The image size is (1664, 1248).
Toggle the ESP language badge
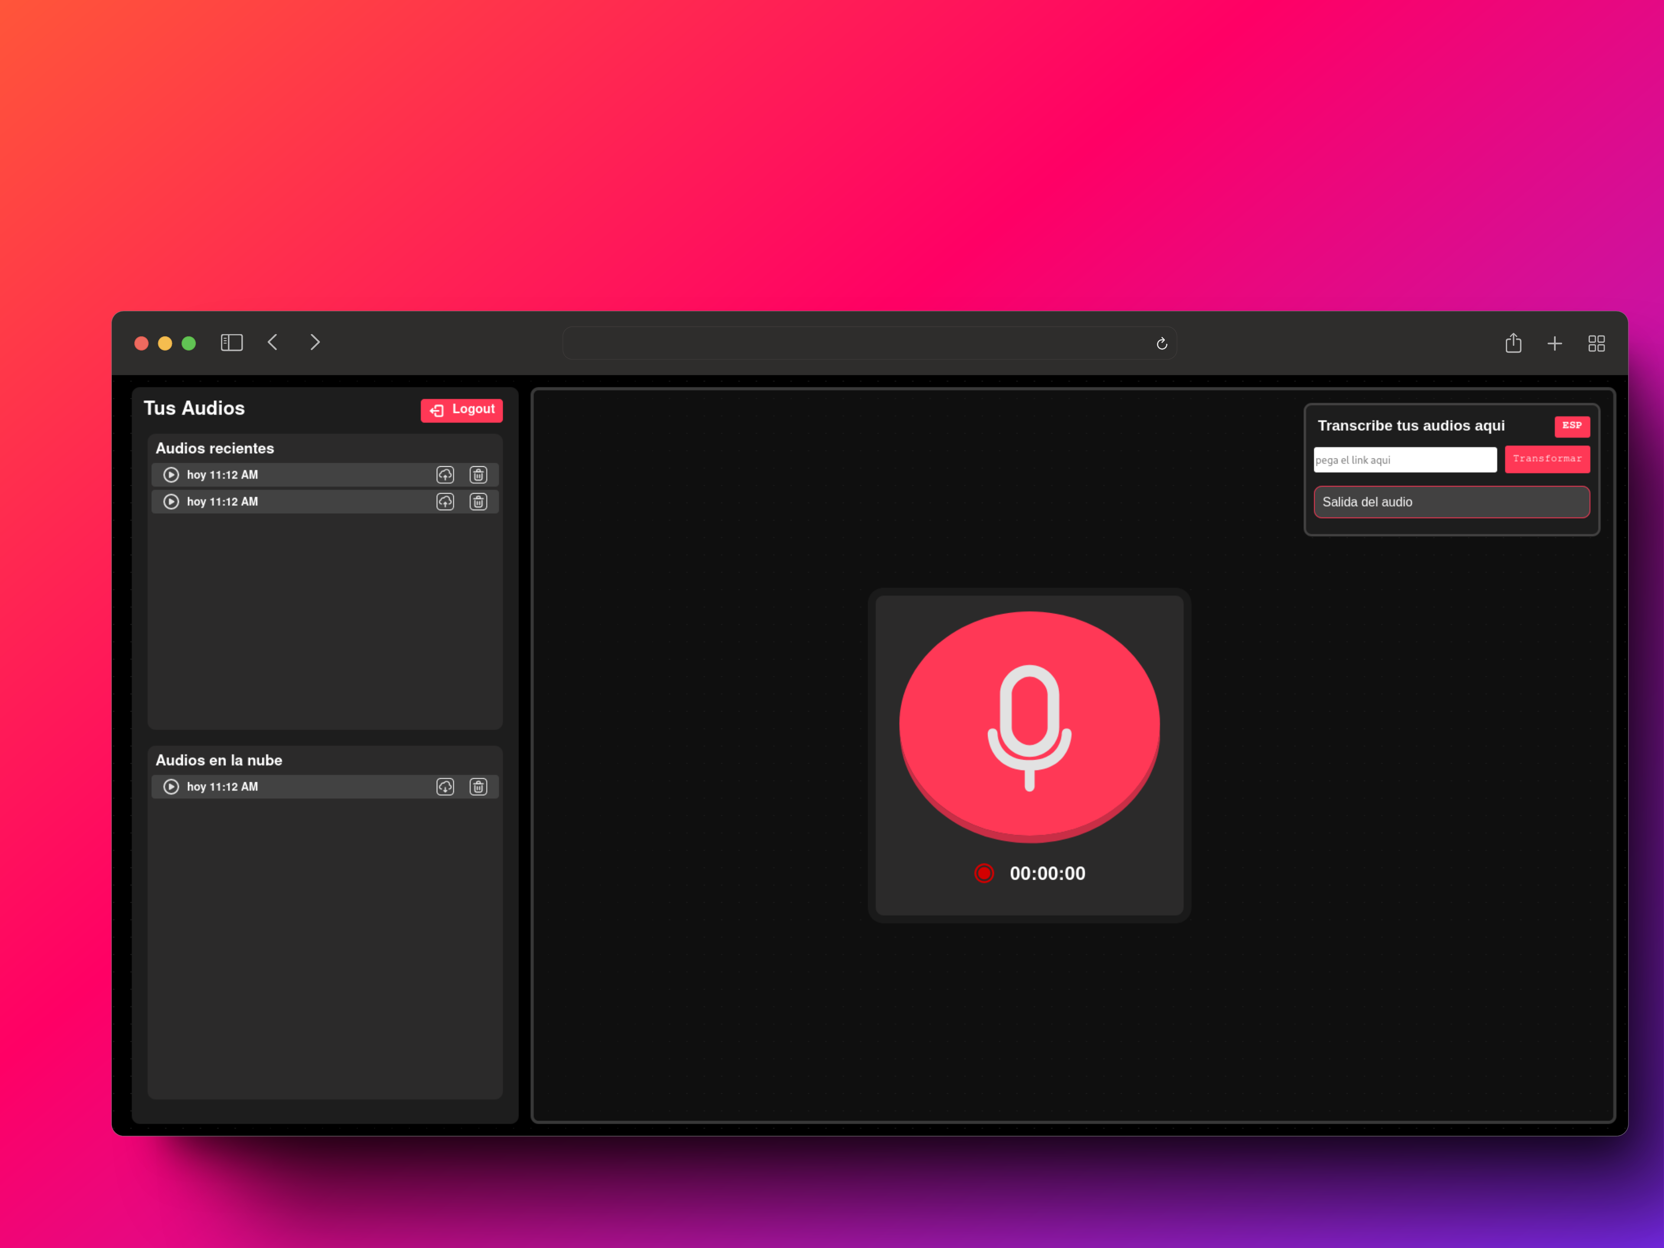(x=1571, y=426)
